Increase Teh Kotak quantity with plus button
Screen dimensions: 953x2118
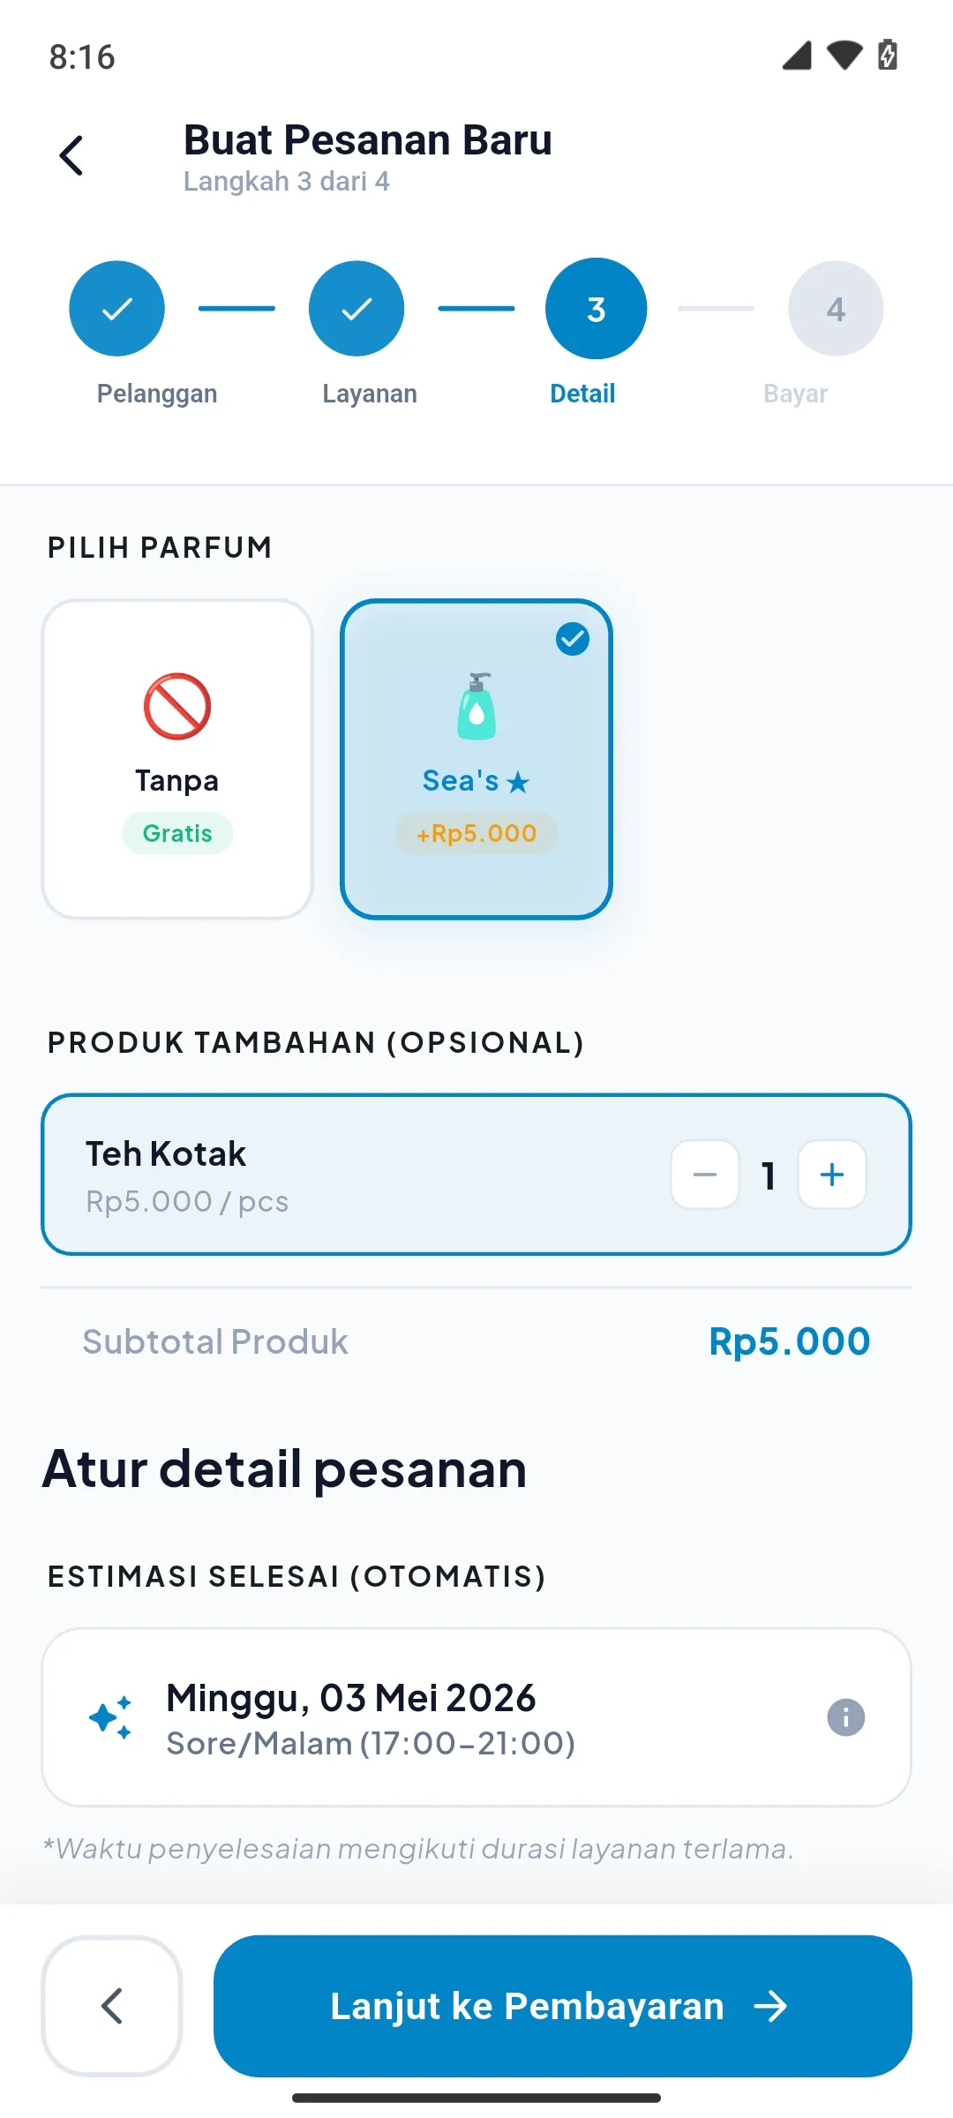832,1175
